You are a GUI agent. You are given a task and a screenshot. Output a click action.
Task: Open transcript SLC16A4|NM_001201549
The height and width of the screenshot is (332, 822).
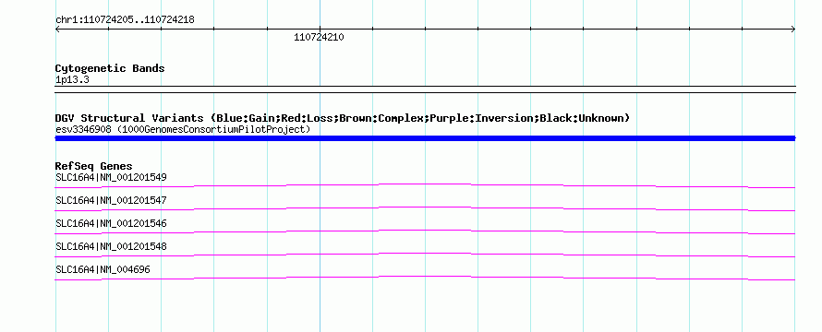[111, 177]
